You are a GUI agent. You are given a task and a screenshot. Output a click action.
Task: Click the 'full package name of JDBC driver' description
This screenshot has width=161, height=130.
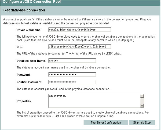click(86, 38)
